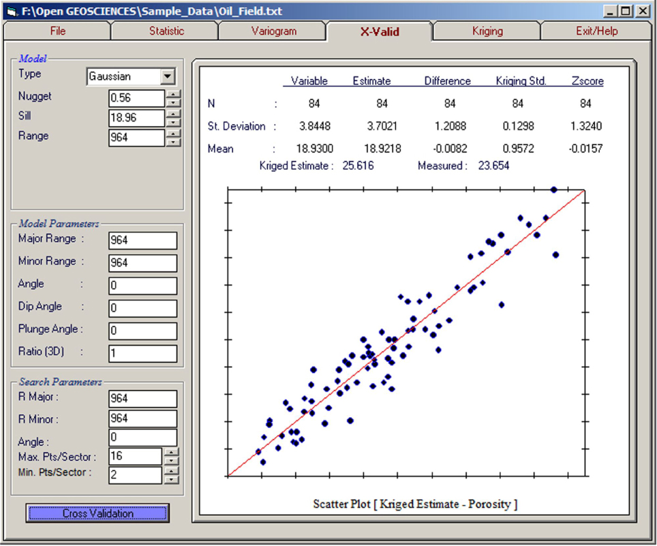Select the R Major search field
Screen dimensions: 657x546
142,398
